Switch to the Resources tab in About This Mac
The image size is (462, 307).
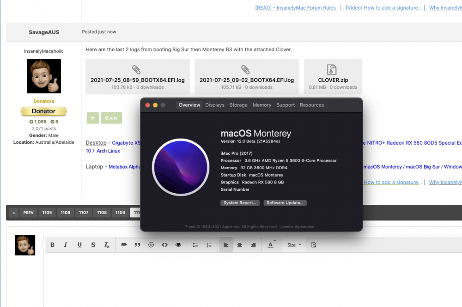coord(312,105)
